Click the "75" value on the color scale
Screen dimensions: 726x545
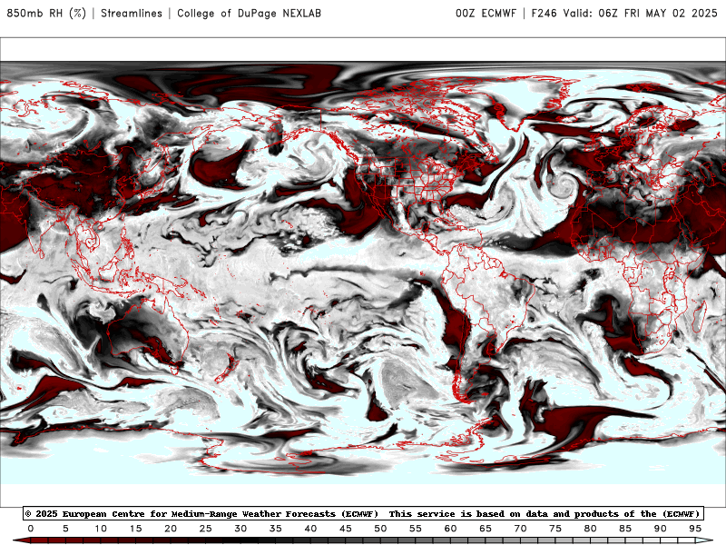[x=555, y=529]
